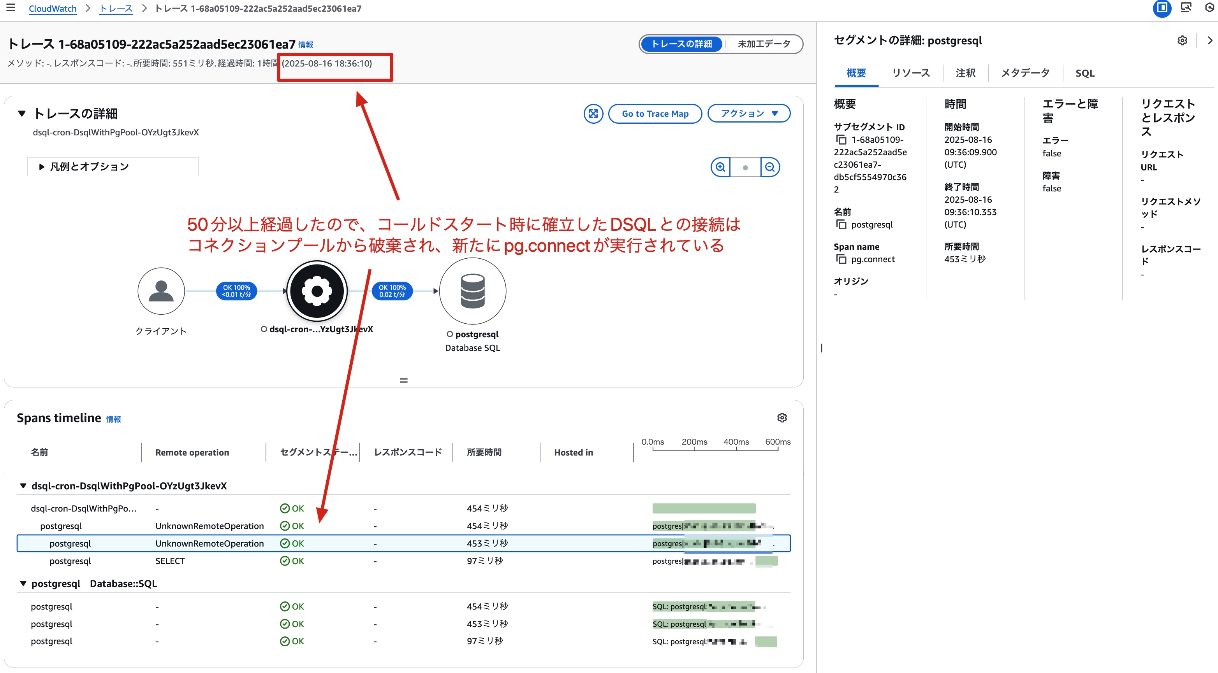Viewport: 1218px width, 673px height.
Task: Select the トレースの詳細 toggle
Action: click(x=681, y=44)
